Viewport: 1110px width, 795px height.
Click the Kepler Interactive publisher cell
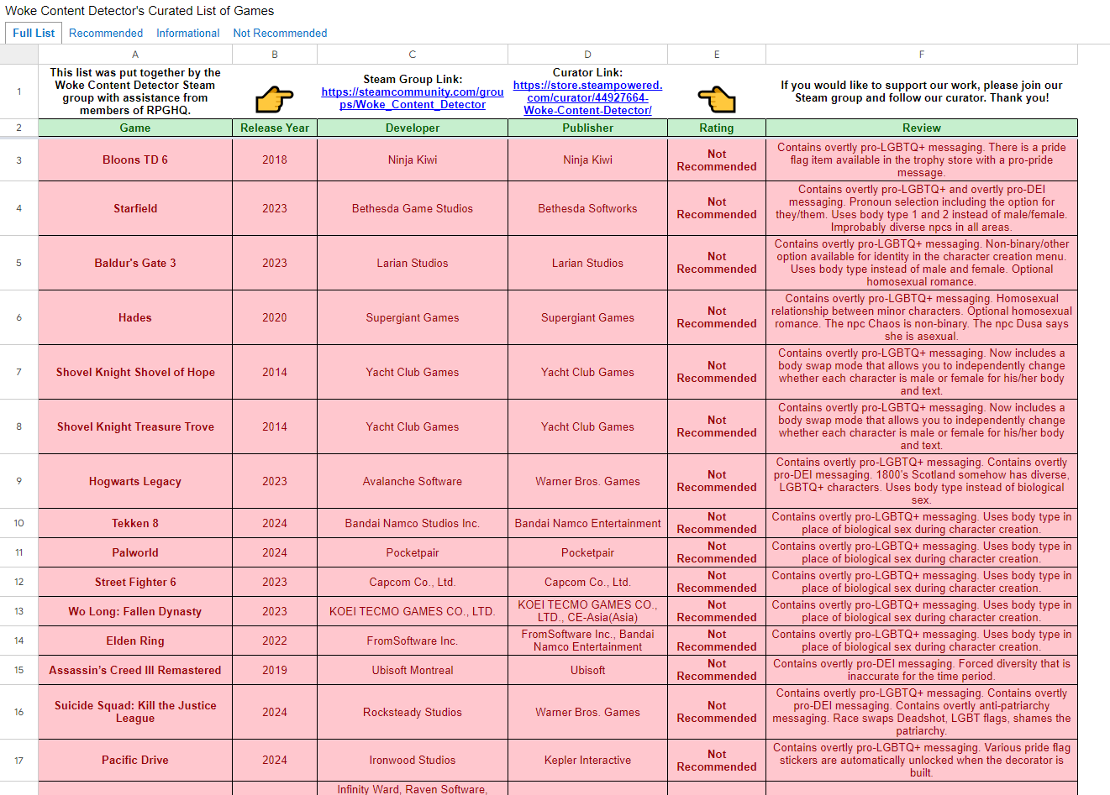coord(587,760)
